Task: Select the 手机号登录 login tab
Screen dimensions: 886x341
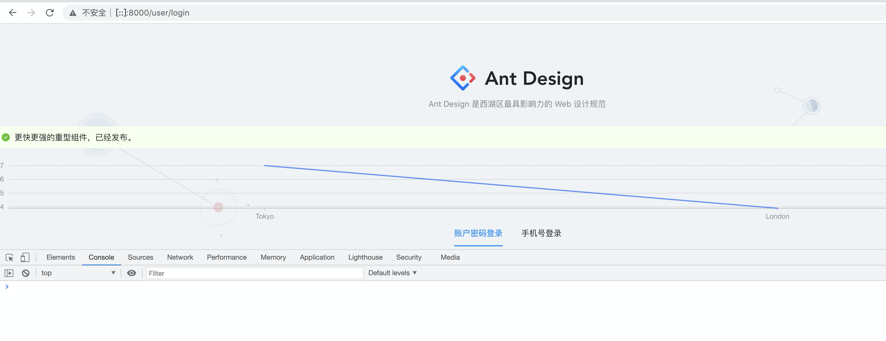Action: coord(541,233)
